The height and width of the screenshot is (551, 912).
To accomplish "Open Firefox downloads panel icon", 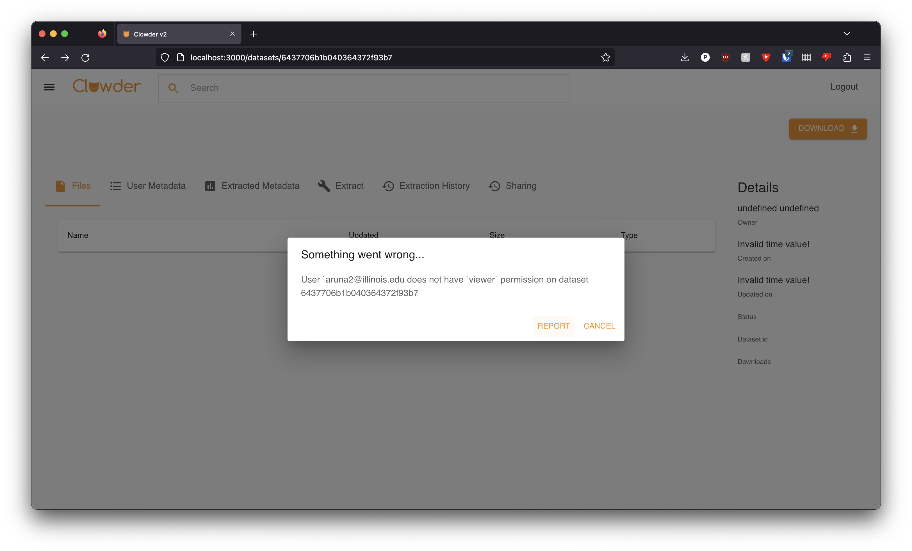I will 684,57.
